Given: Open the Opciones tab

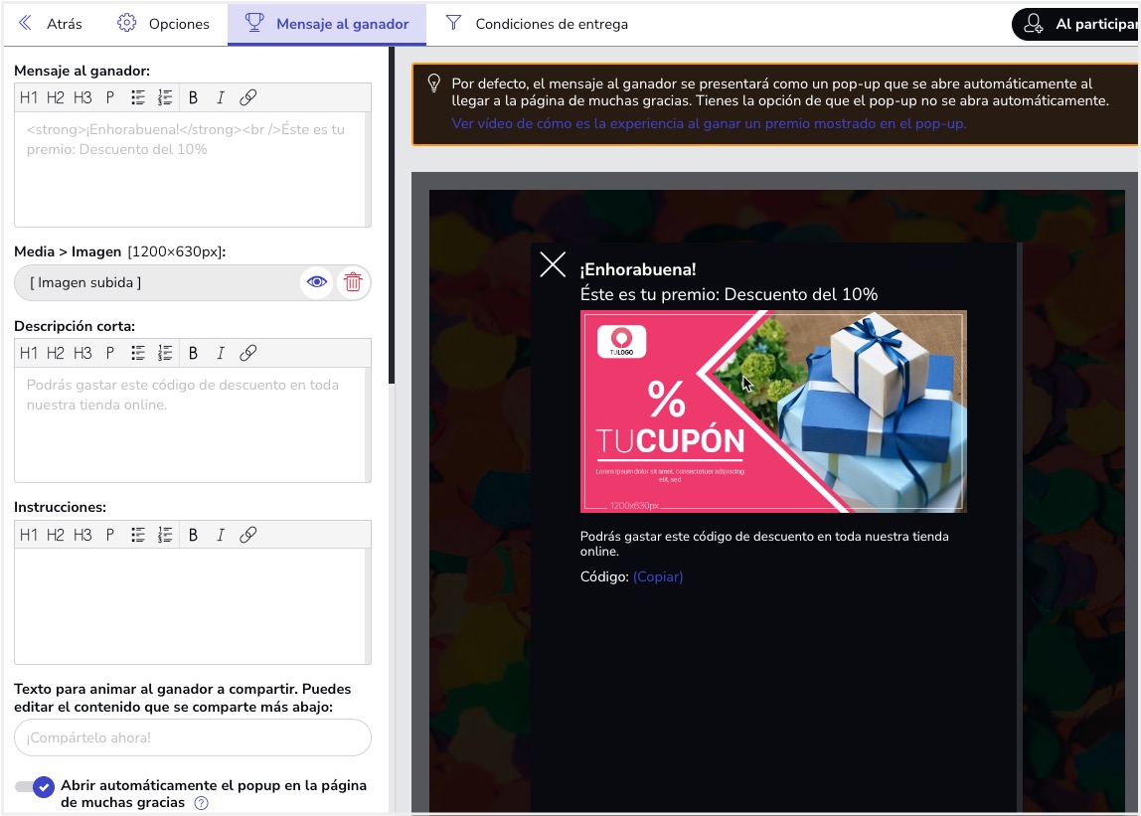Looking at the screenshot, I should click(x=164, y=24).
